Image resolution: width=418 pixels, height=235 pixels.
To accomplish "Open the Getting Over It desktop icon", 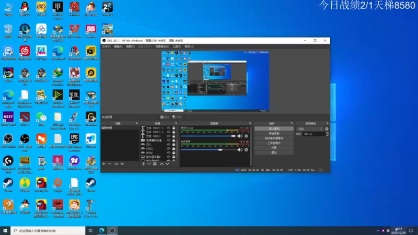I will pos(91,208).
